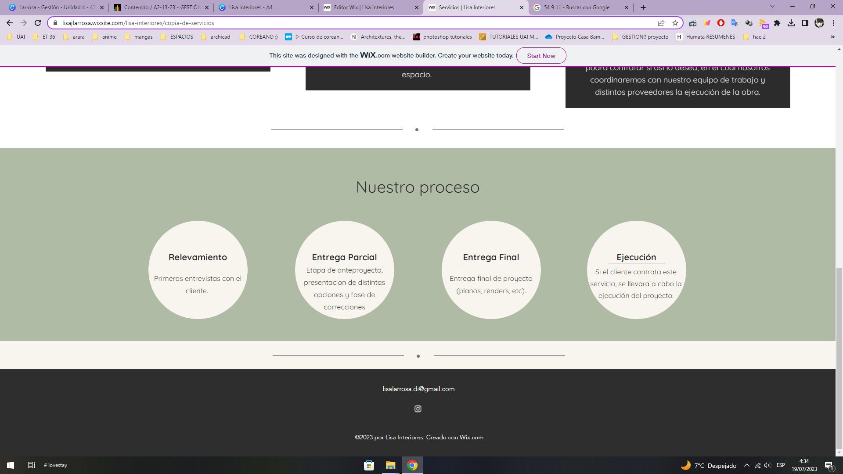Open the Windows Task View button
Image resolution: width=843 pixels, height=474 pixels.
(x=31, y=465)
